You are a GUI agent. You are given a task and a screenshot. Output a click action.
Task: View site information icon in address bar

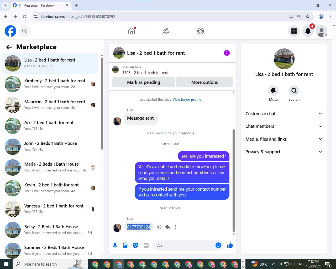(x=36, y=17)
